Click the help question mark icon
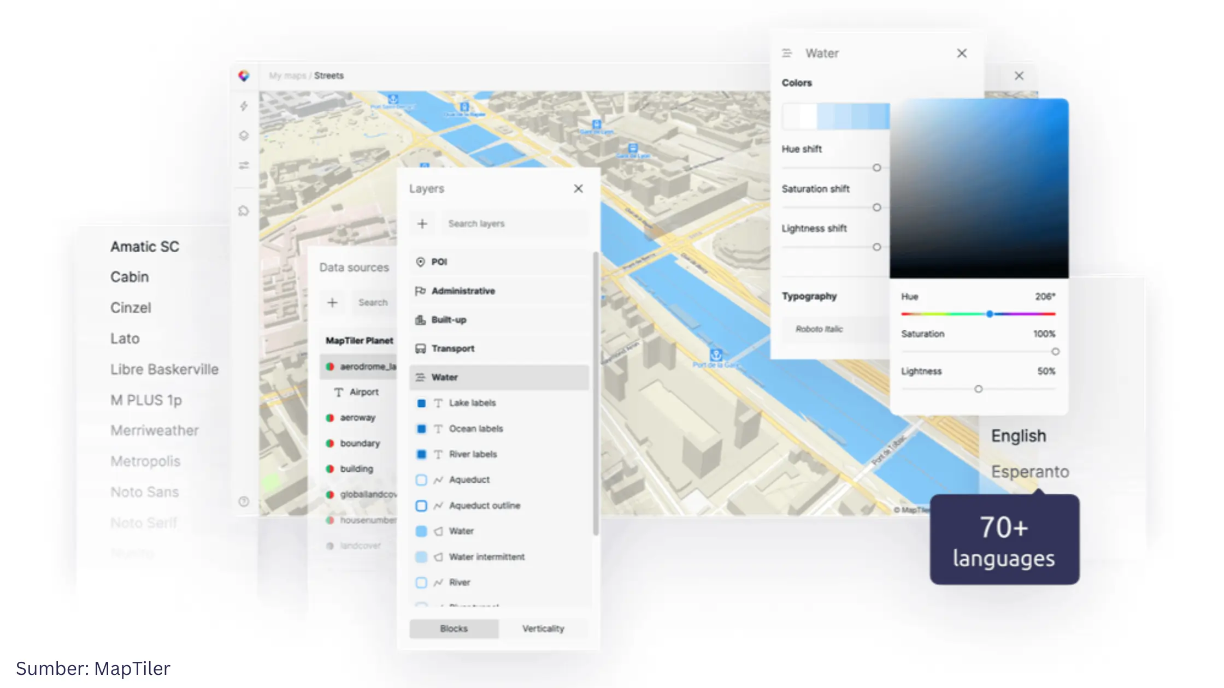Viewport: 1224px width, 688px height. point(244,501)
